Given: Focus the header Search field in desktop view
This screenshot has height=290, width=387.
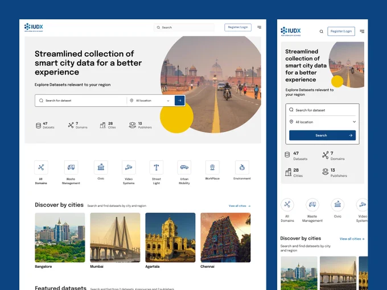Looking at the screenshot, I should (184, 27).
